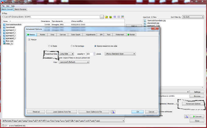Click the pixel size input field showing 800
Viewport: 207px width, 128px height.
point(90,54)
